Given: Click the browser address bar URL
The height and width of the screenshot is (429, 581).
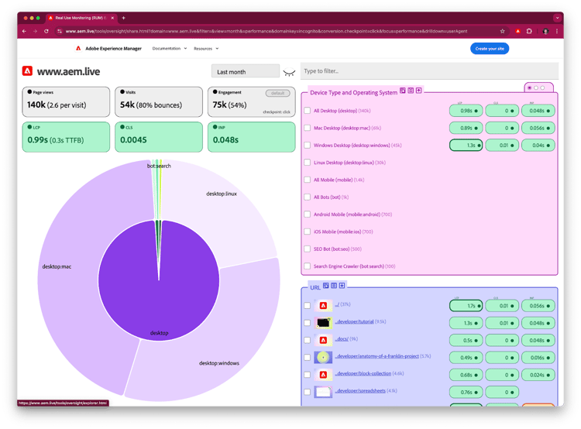Looking at the screenshot, I should (x=266, y=31).
